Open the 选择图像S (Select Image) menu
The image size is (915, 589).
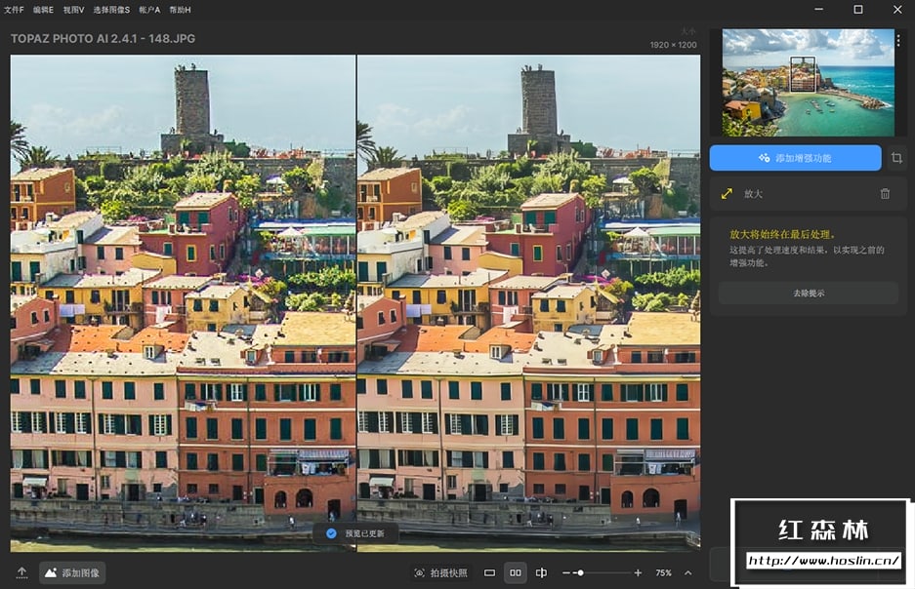pos(111,9)
